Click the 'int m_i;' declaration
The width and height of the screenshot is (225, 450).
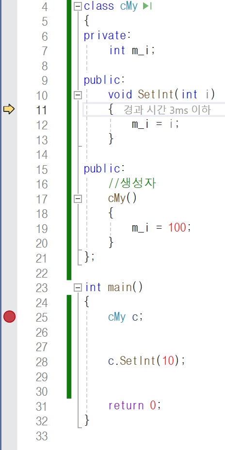132,50
